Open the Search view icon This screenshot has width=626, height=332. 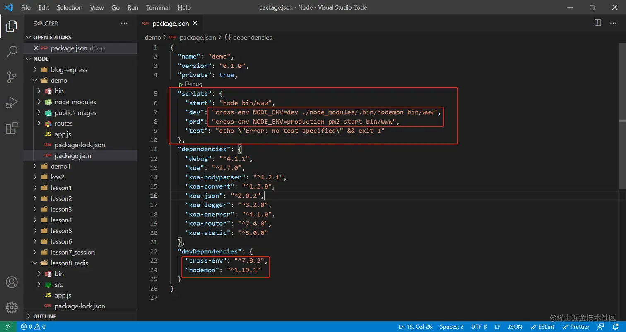coord(12,52)
